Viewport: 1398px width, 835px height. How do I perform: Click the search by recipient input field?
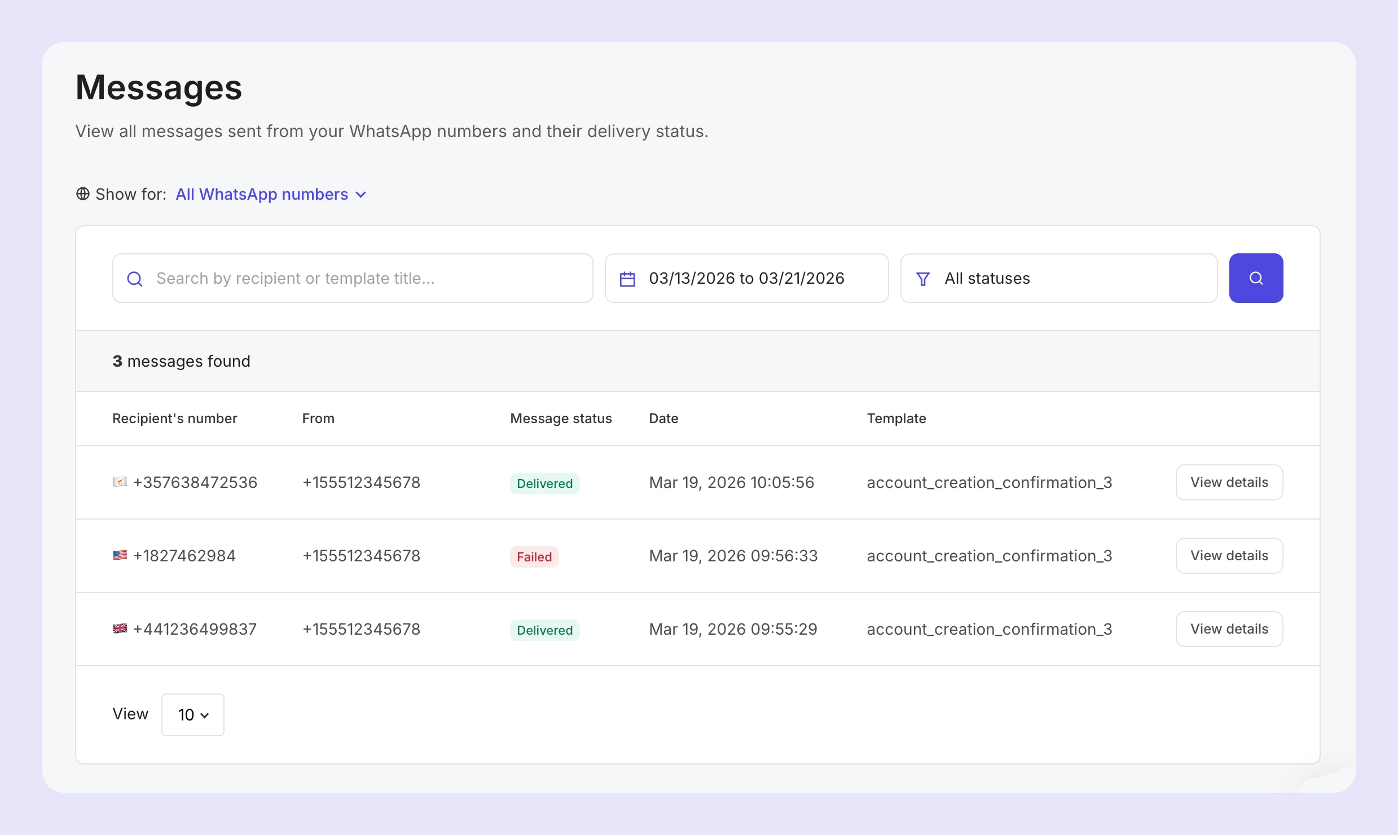click(x=353, y=278)
